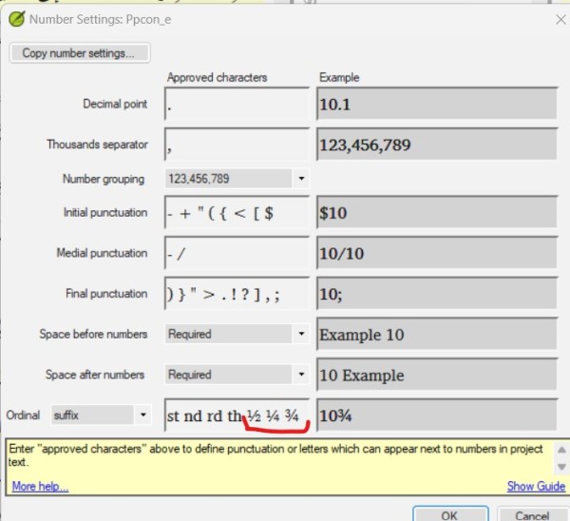Edit the ordinal approved characters field
The height and width of the screenshot is (521, 570).
(x=237, y=415)
